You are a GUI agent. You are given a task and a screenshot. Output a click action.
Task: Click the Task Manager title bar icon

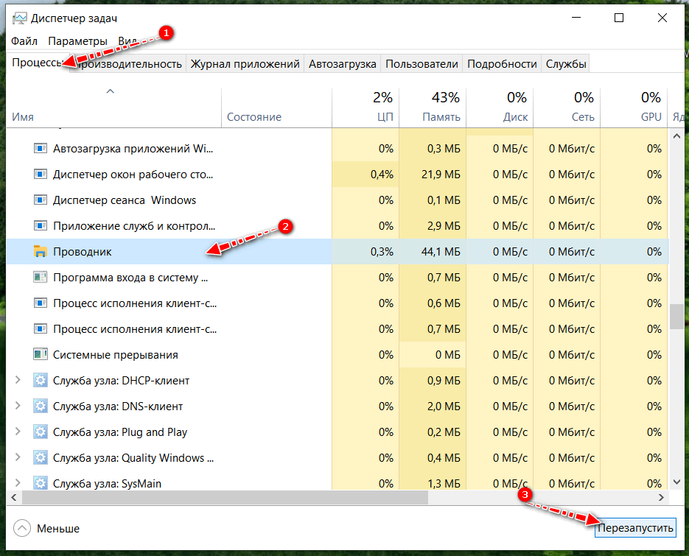(18, 18)
